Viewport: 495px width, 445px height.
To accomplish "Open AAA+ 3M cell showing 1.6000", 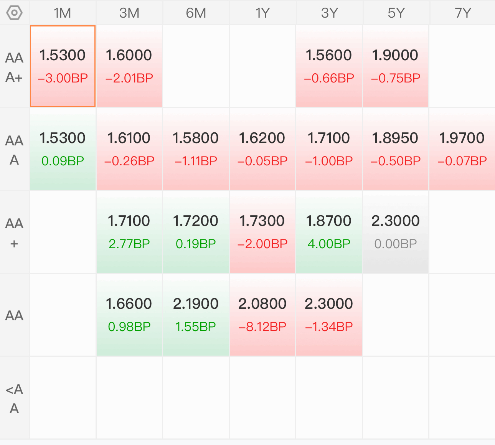I will pos(129,66).
